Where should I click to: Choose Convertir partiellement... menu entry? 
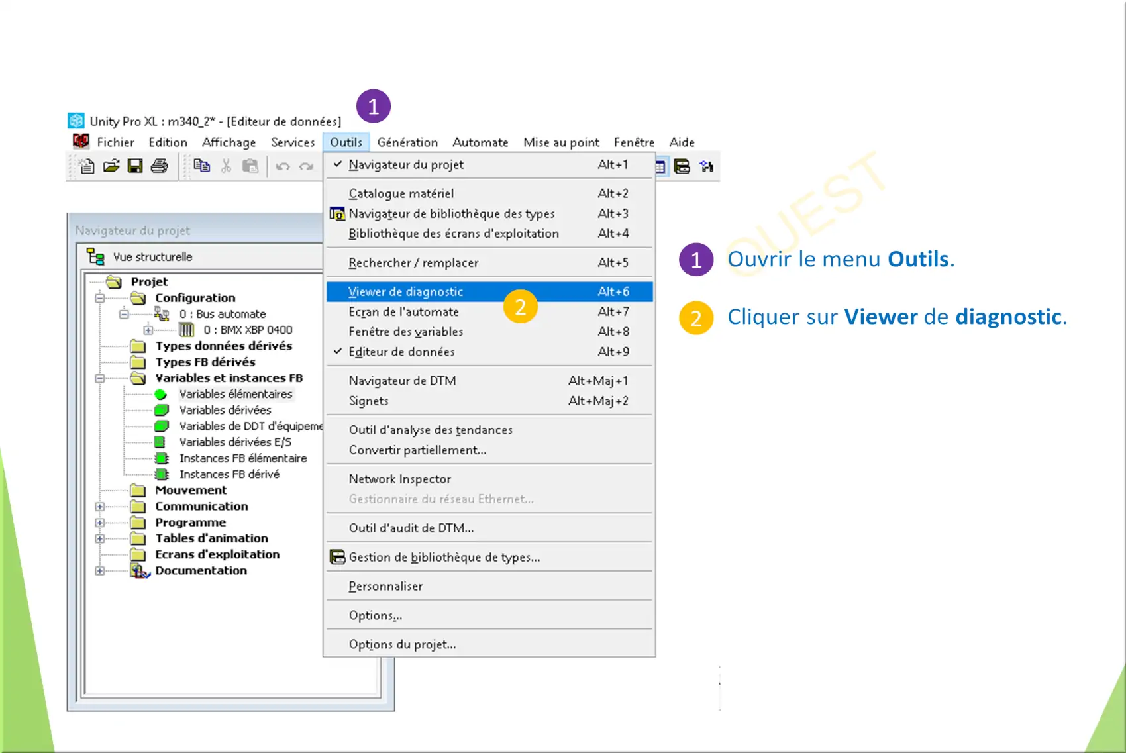pos(489,450)
